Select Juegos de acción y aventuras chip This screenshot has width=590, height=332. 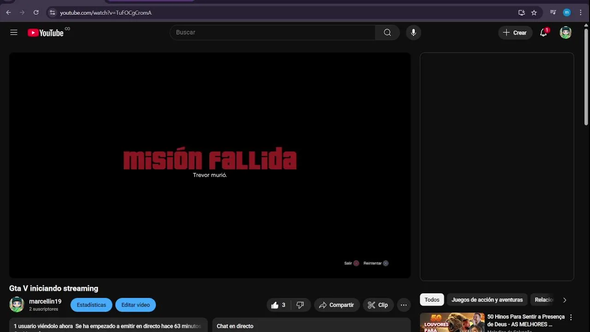click(x=487, y=300)
